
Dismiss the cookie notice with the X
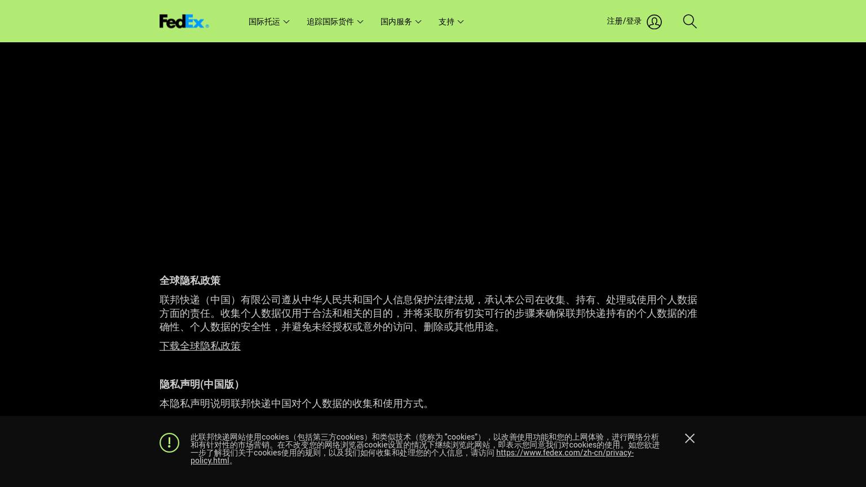coord(690,438)
